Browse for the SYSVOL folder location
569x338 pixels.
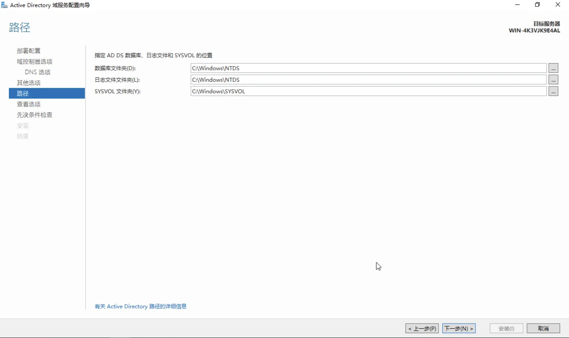tap(553, 91)
